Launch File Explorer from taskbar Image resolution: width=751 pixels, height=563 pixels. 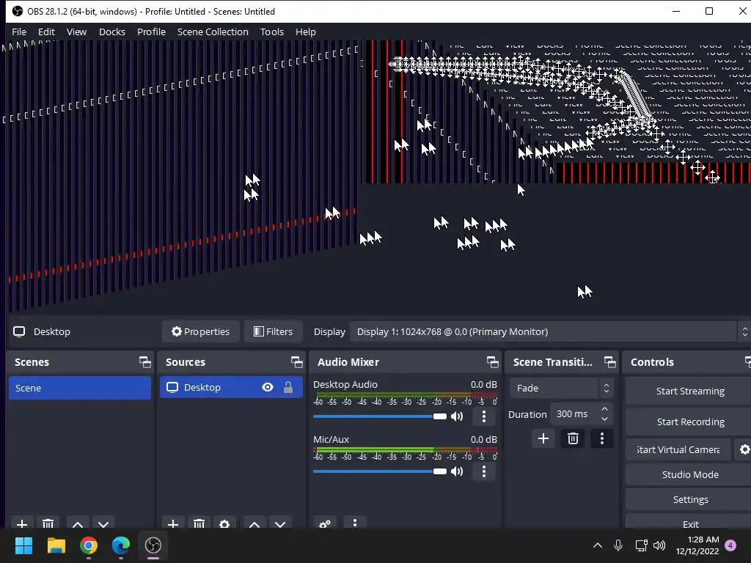[56, 545]
